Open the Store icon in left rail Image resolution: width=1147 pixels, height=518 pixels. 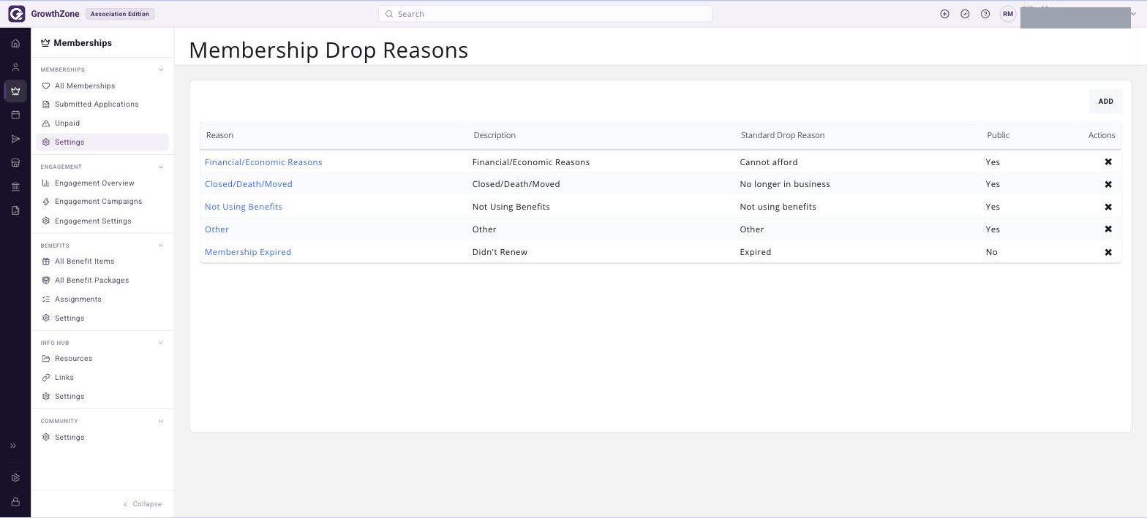tap(15, 163)
